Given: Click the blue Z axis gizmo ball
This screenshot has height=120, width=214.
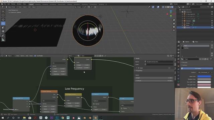Looking at the screenshot, I should pyautogui.click(x=171, y=11).
